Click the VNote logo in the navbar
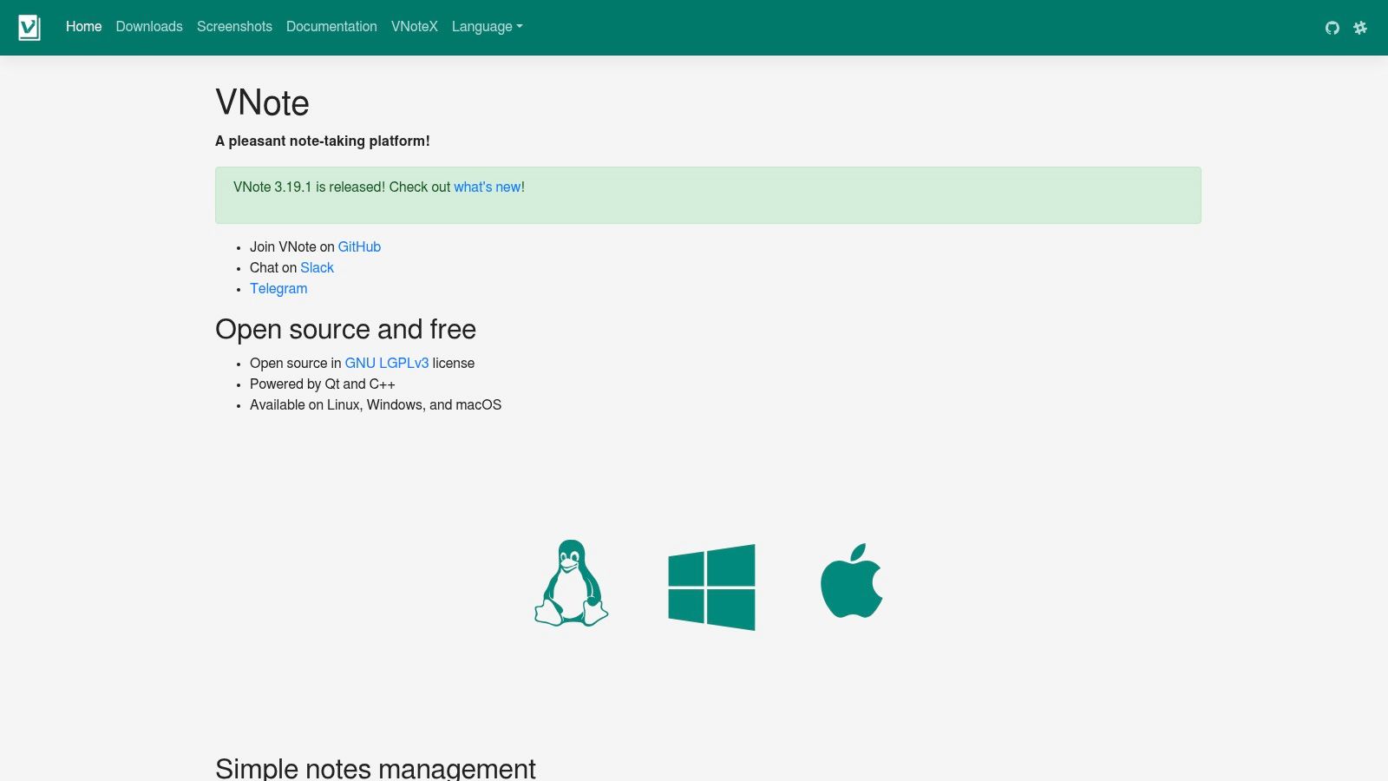The image size is (1388, 781). pyautogui.click(x=29, y=27)
